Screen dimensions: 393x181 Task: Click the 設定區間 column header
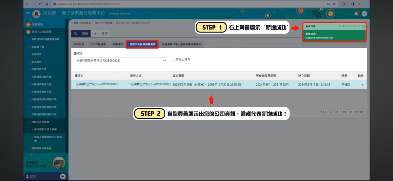[x=178, y=76]
